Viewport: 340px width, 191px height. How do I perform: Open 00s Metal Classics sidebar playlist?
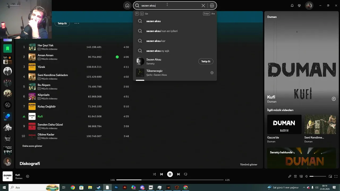pos(7,150)
